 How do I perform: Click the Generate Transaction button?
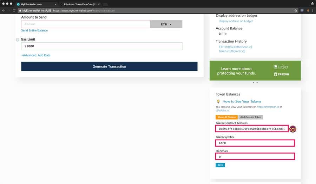109,66
